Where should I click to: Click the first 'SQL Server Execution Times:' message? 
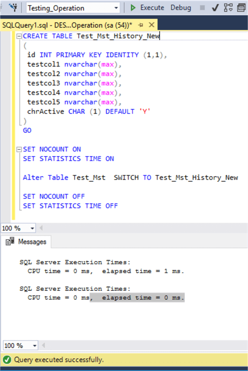(75, 262)
